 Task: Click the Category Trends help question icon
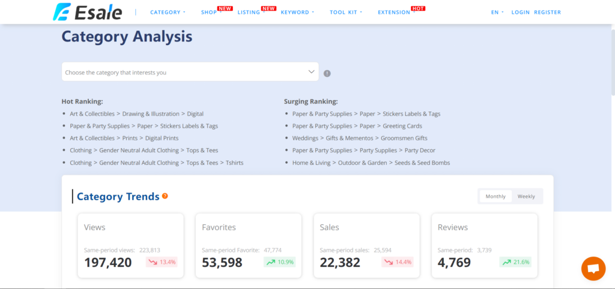pos(165,196)
